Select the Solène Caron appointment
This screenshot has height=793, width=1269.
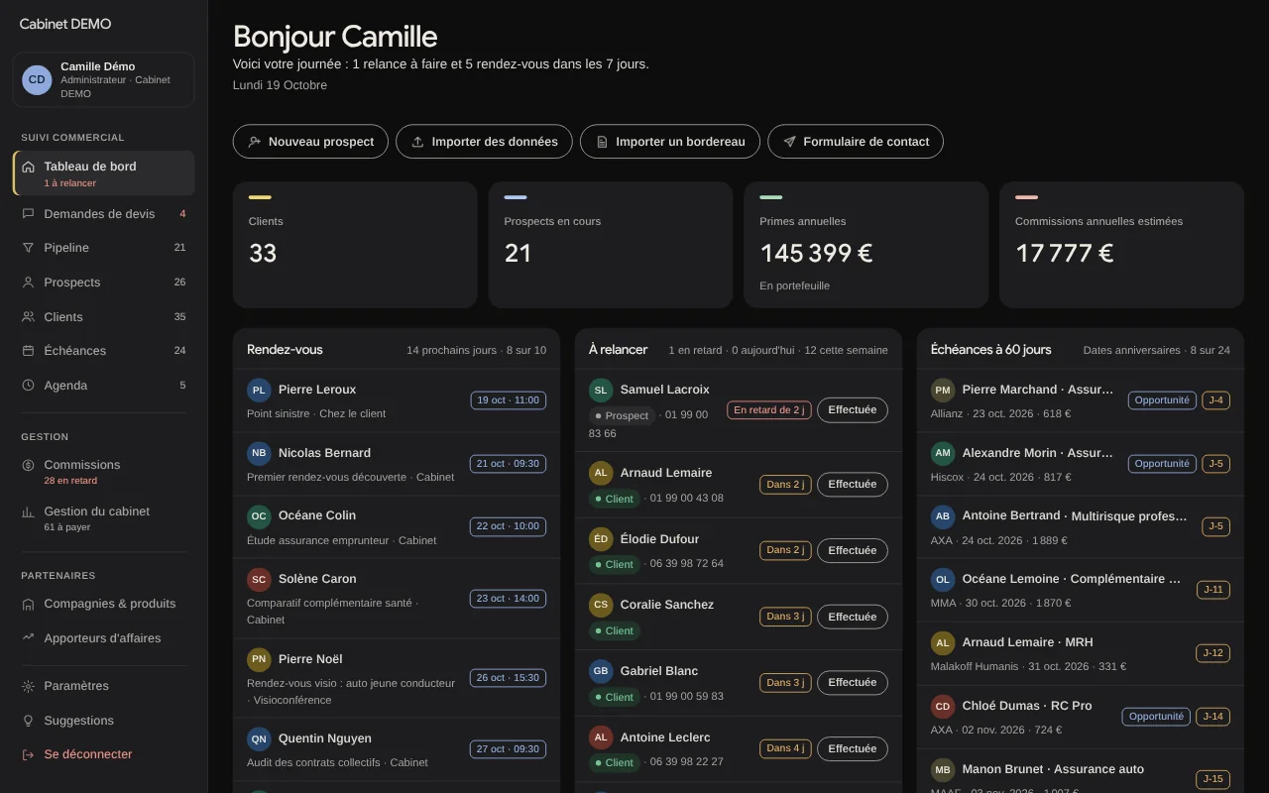[x=397, y=599]
